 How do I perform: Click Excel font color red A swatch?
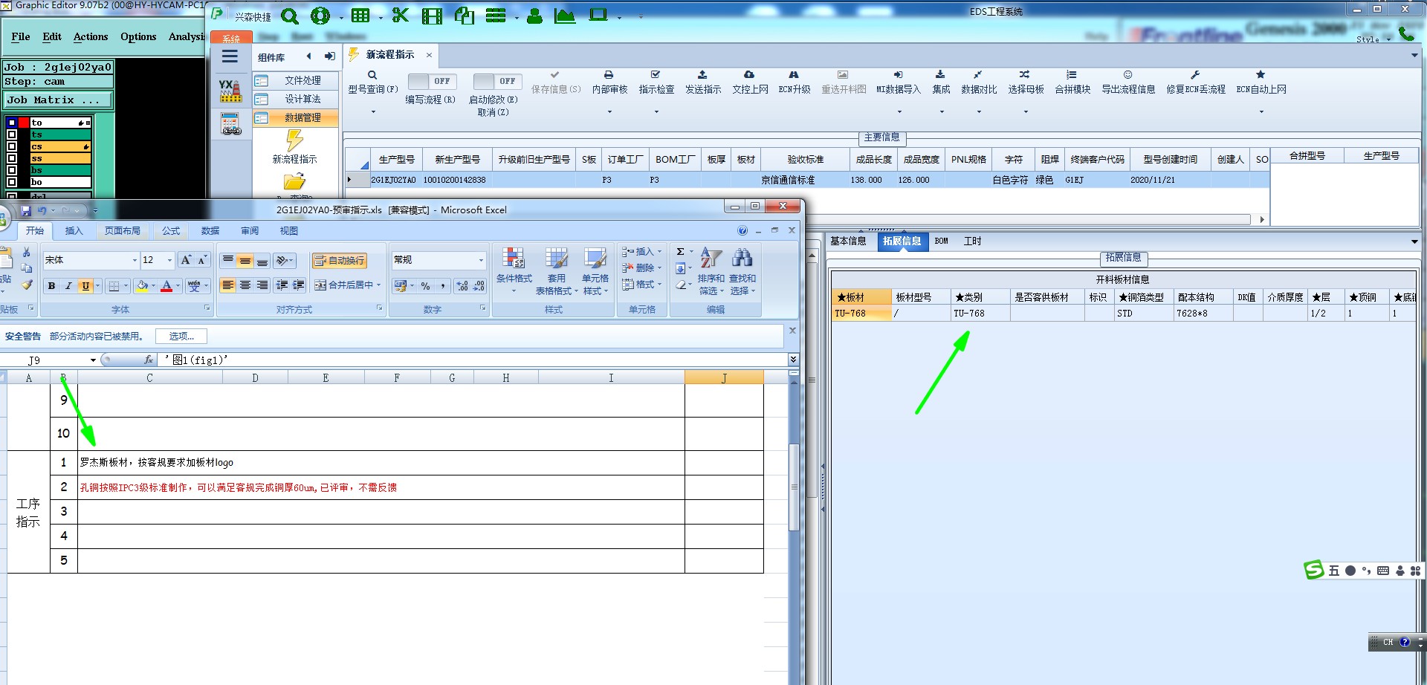[166, 285]
